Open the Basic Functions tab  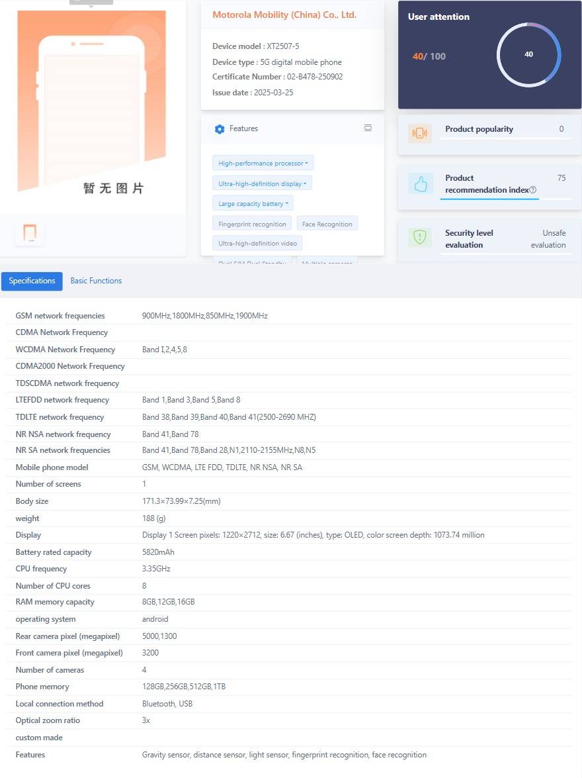tap(96, 281)
